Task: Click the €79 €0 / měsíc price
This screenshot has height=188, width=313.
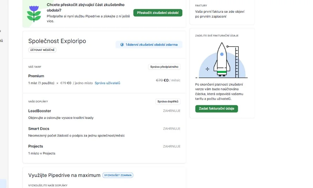Action: pos(168,80)
